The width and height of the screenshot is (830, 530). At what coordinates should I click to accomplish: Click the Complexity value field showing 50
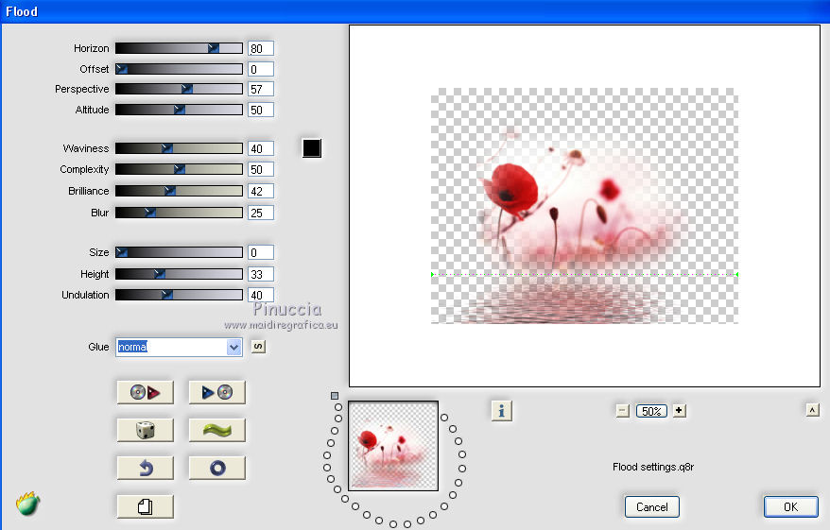[x=261, y=169]
